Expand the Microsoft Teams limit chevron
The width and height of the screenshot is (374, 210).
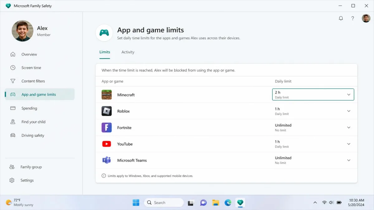pyautogui.click(x=349, y=161)
